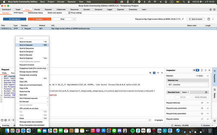
Task: Open Don't intercept requests submenu
Action: tap(32, 98)
